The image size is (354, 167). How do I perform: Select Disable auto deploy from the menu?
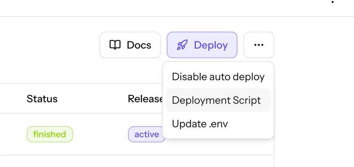click(218, 77)
